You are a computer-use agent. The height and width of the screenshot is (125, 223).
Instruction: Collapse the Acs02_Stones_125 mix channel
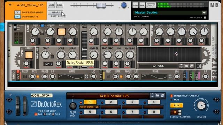click(10, 5)
